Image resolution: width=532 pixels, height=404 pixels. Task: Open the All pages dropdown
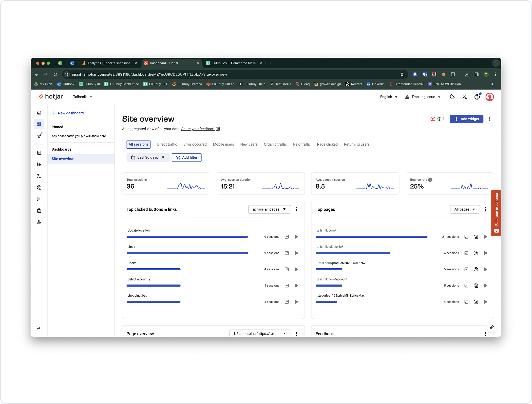[x=465, y=209]
